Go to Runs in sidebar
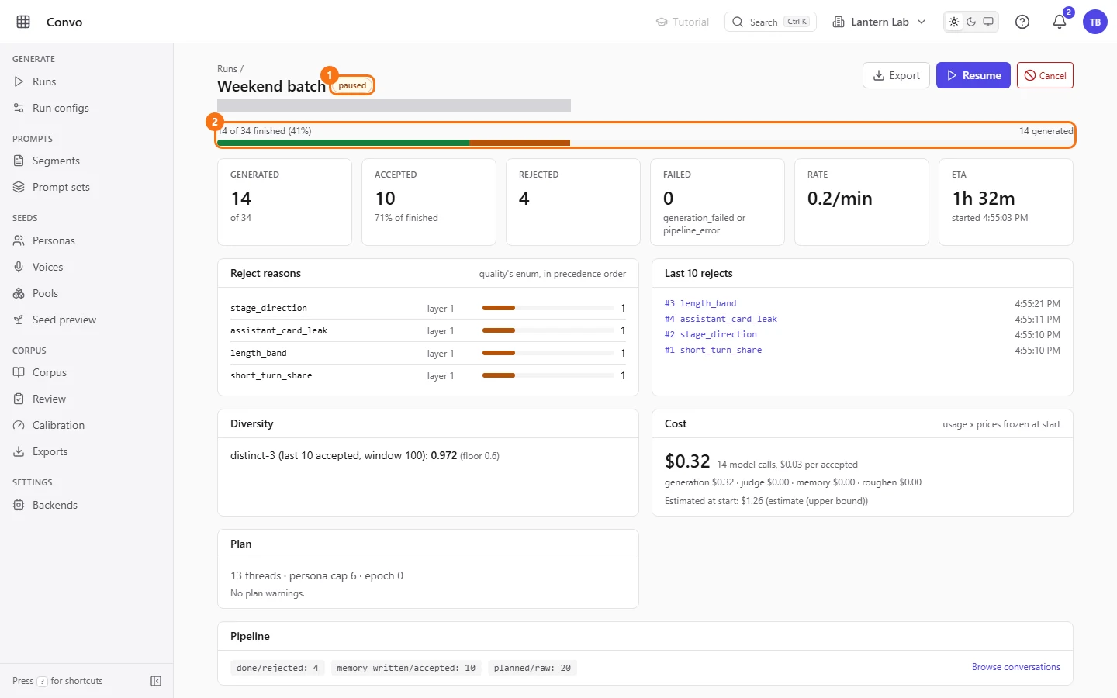Viewport: 1117px width, 698px height. 86,81
